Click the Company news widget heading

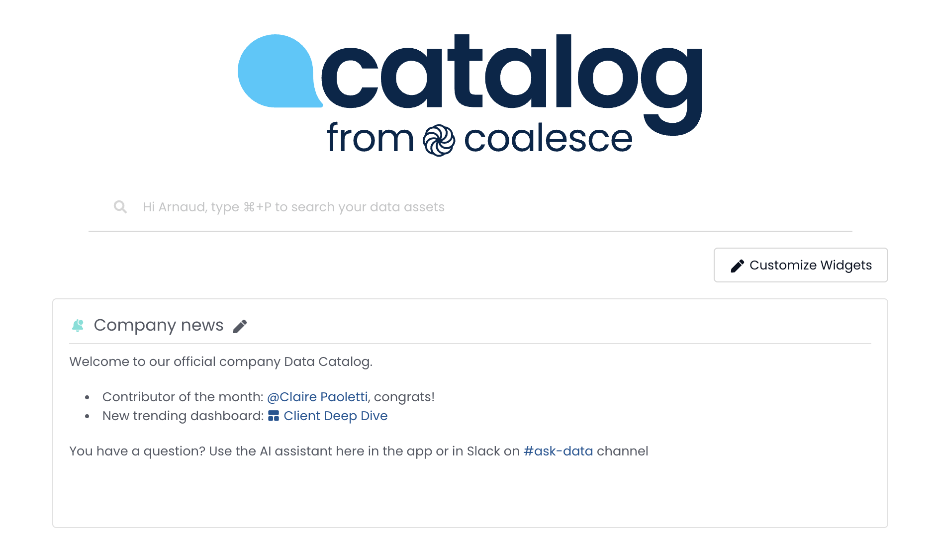tap(159, 325)
